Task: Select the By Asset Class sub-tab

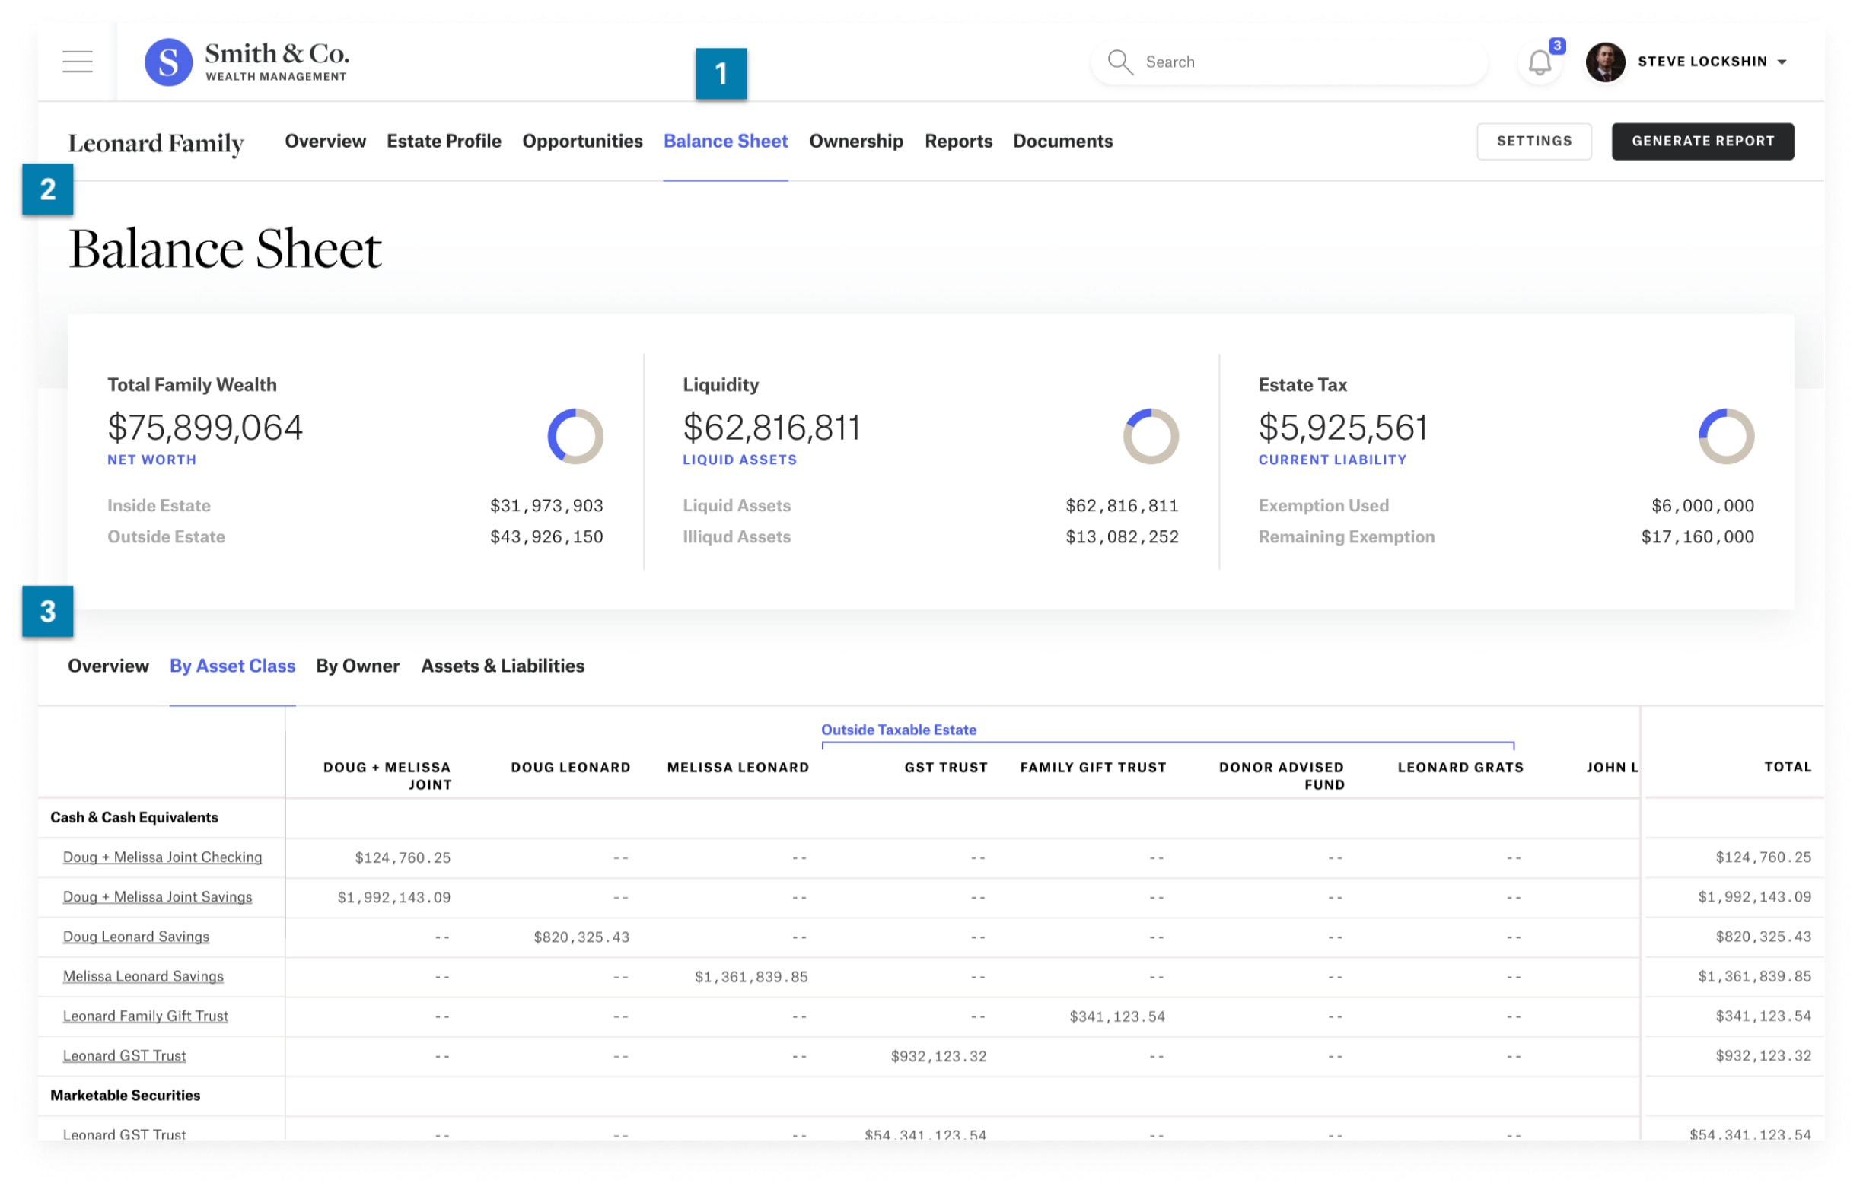Action: 232,666
